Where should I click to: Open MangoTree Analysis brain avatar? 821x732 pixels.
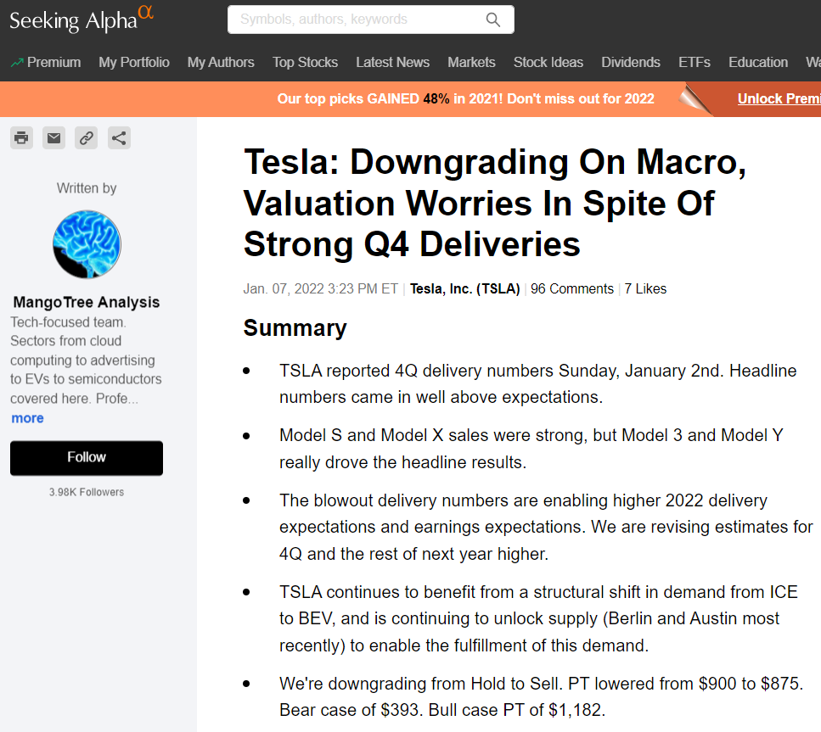[87, 244]
